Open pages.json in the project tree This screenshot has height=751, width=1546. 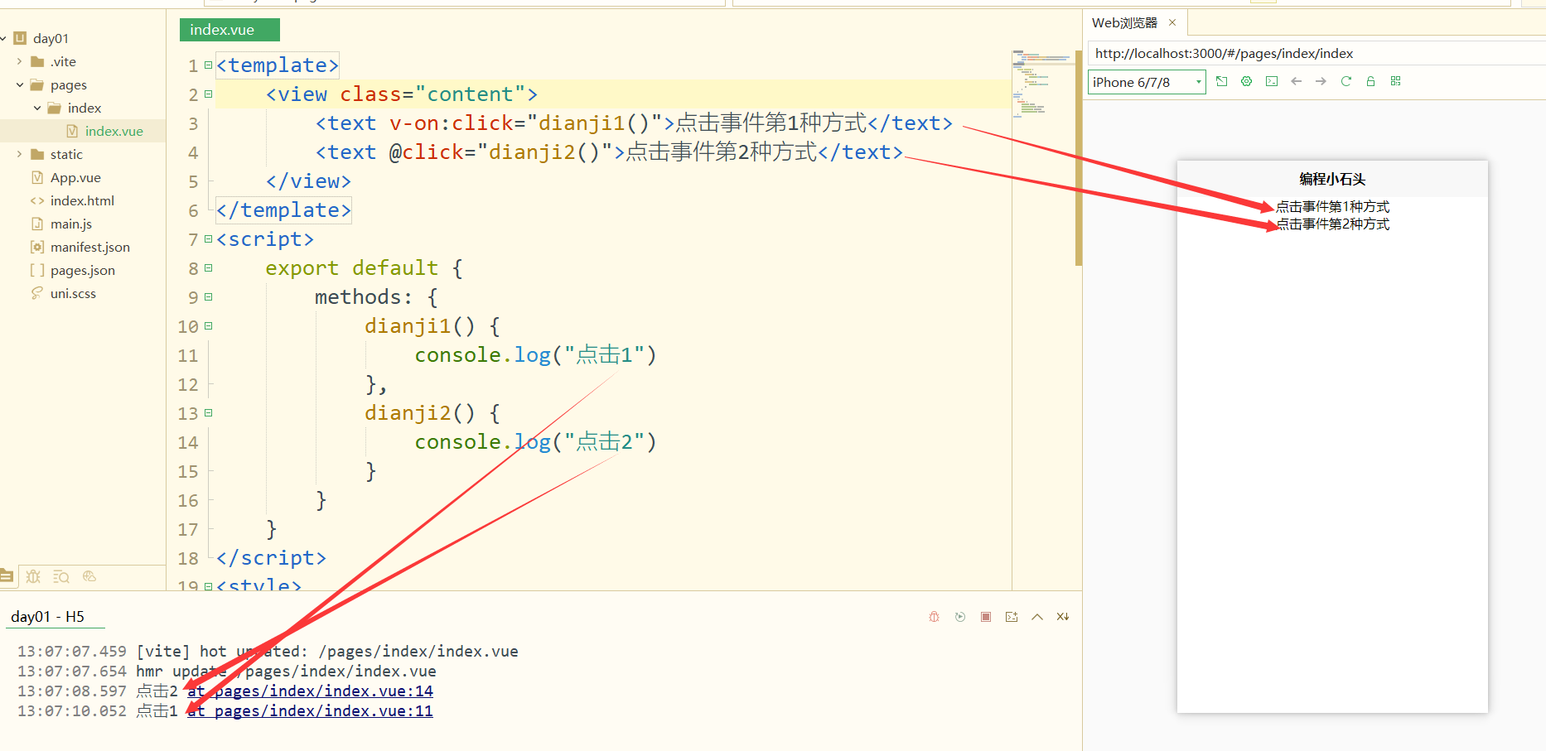click(x=83, y=270)
